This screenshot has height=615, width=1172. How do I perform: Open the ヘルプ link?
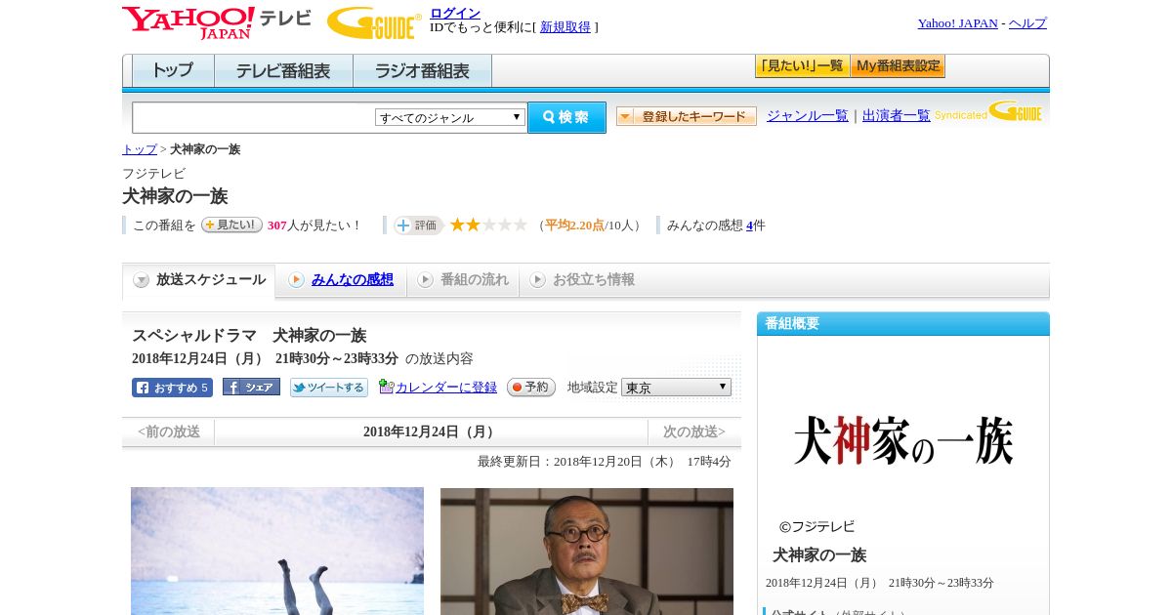pos(1027,23)
